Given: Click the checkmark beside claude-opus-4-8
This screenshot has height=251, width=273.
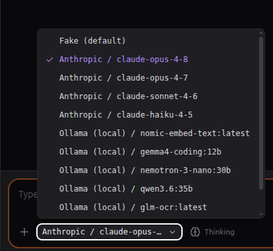Looking at the screenshot, I should coord(49,59).
